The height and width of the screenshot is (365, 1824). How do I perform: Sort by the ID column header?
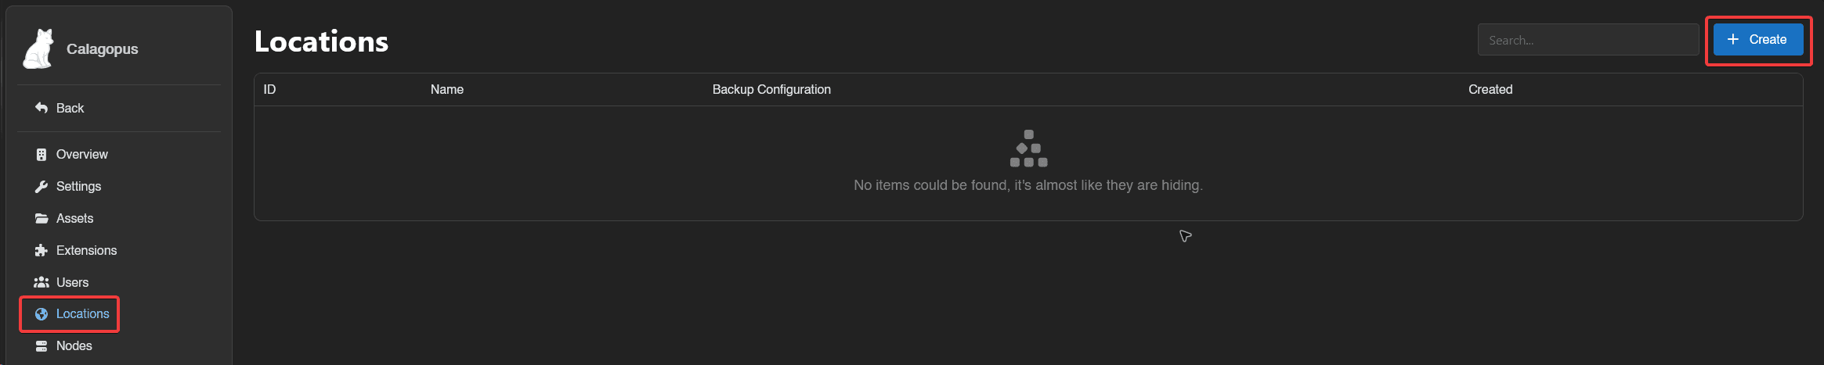[x=269, y=90]
